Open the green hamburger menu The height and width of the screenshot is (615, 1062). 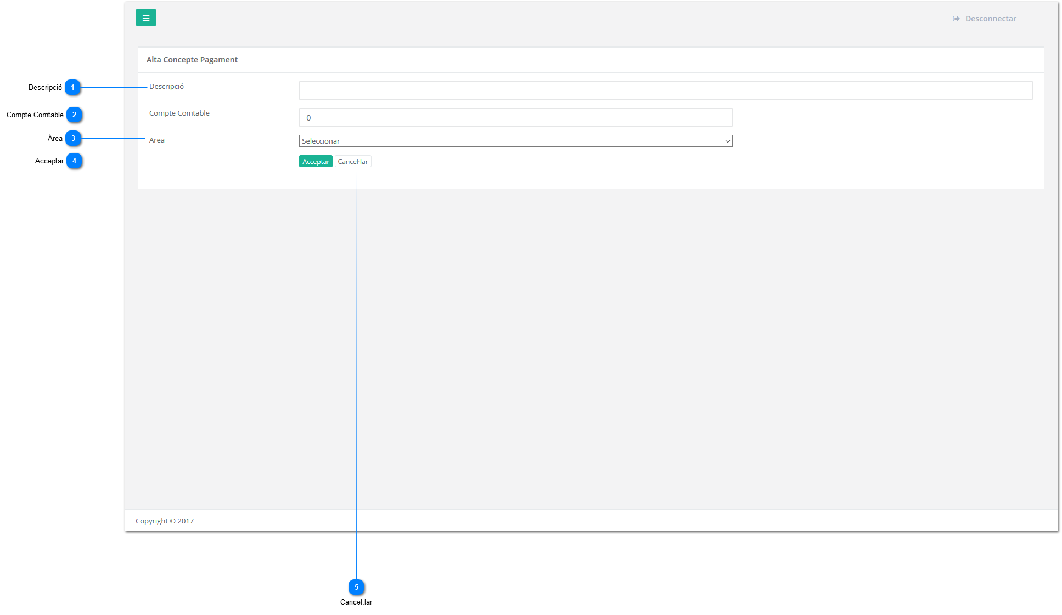click(x=145, y=18)
